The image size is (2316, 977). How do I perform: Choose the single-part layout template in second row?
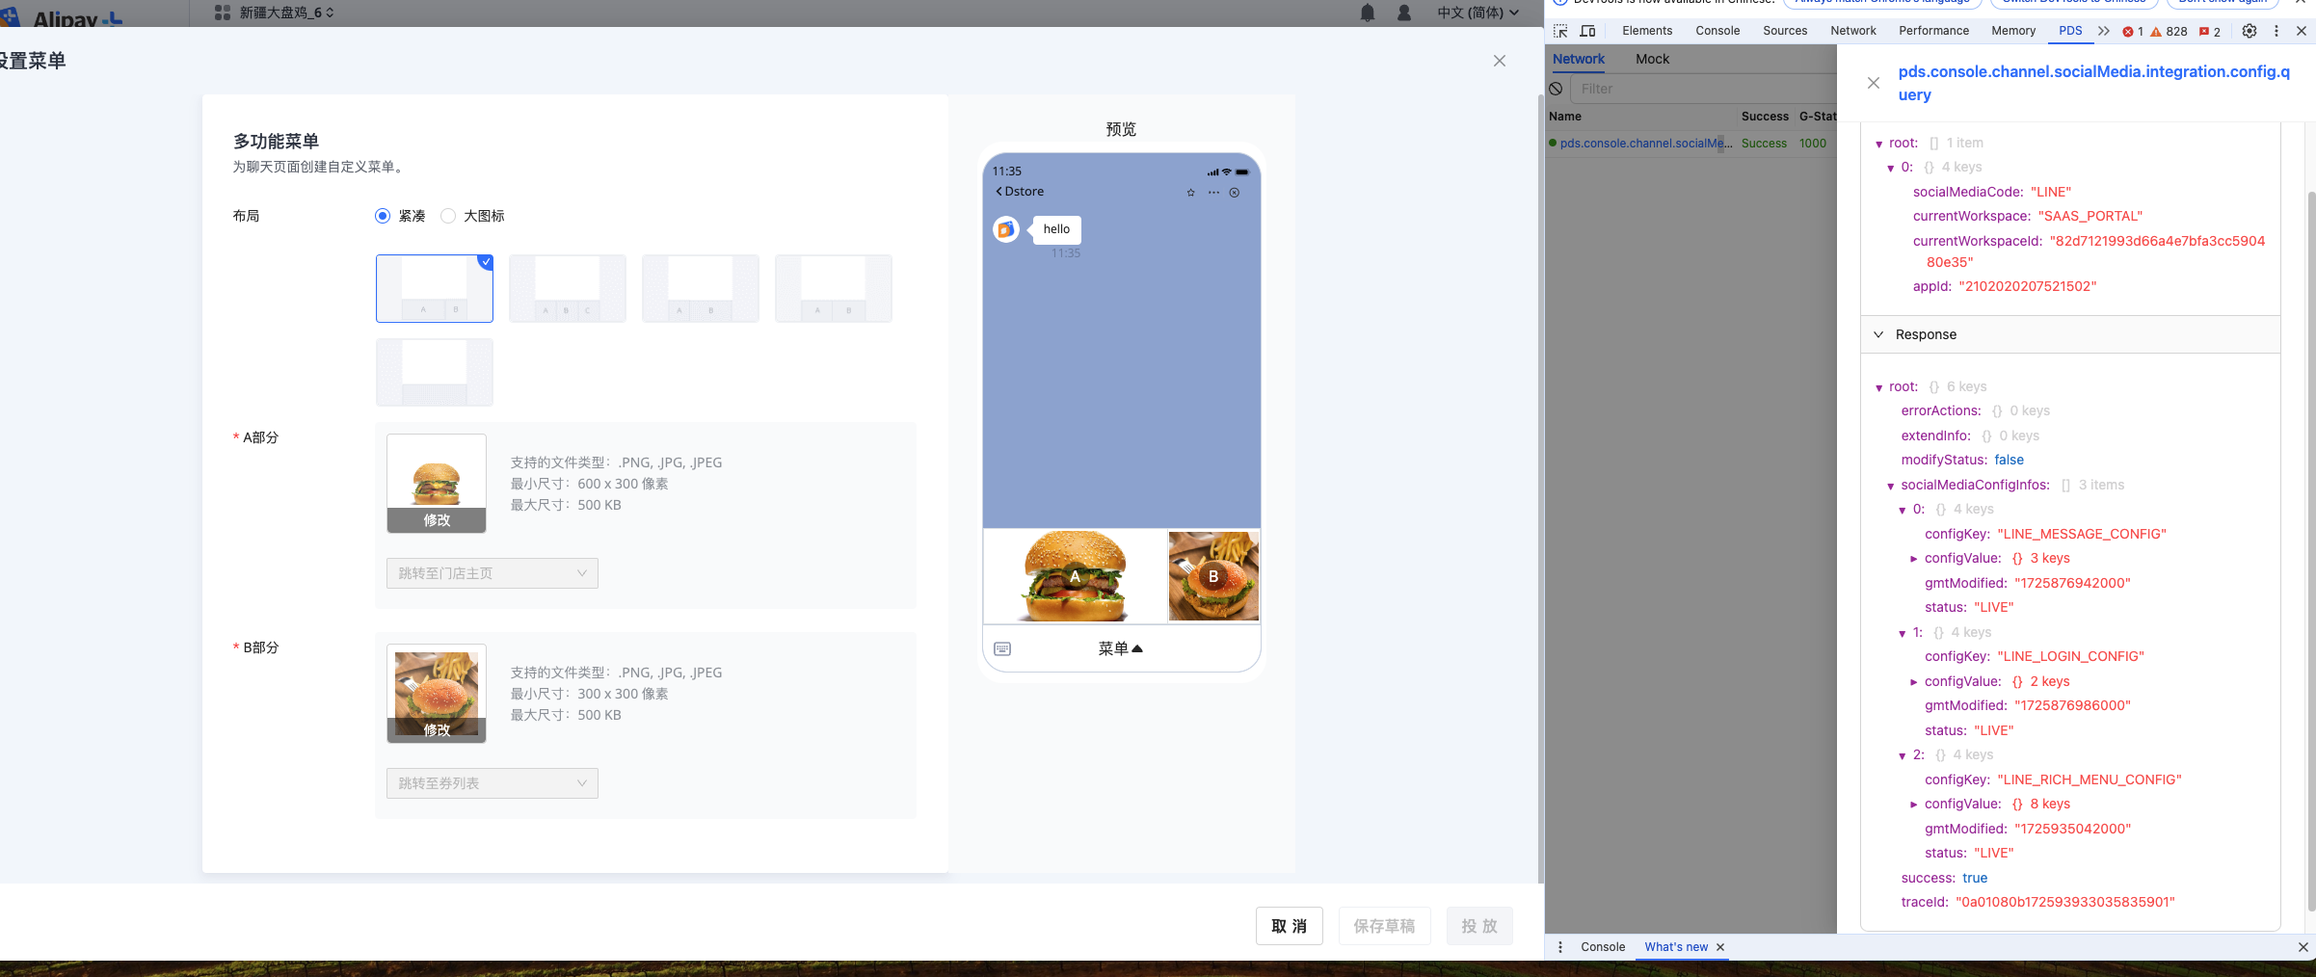(435, 372)
